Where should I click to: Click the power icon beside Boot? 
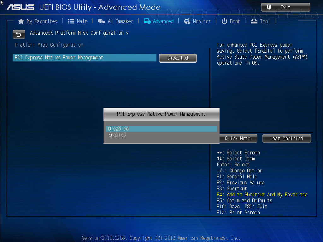point(224,21)
